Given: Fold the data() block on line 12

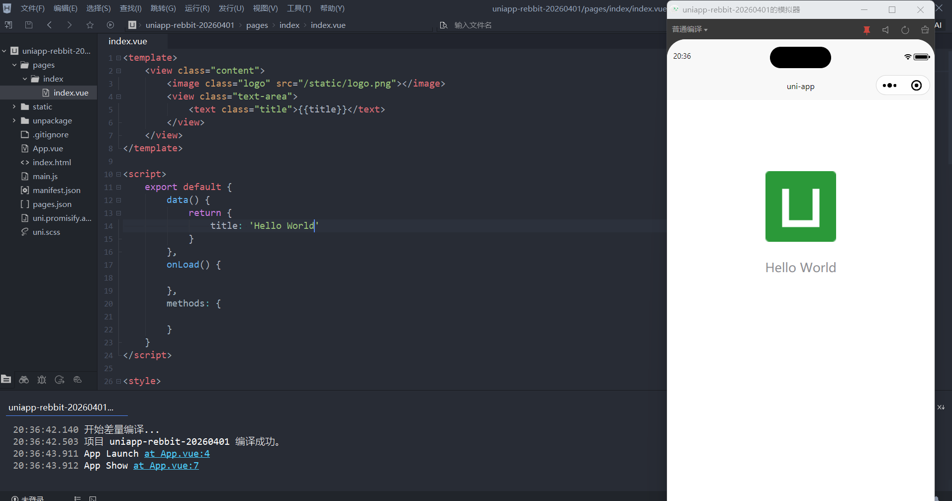Looking at the screenshot, I should (119, 200).
